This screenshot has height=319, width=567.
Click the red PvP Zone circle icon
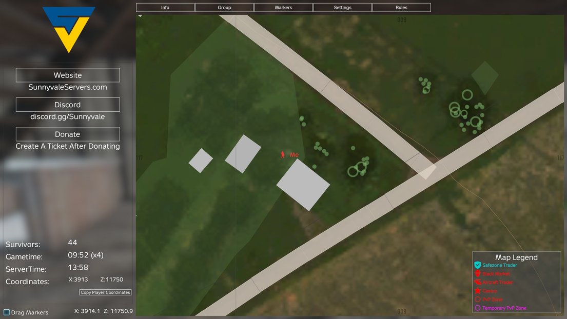coord(477,300)
